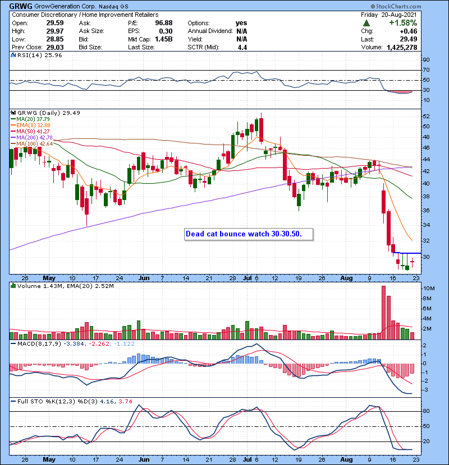Click the 52 label on the price axis
Image resolution: width=449 pixels, height=465 pixels.
[427, 117]
